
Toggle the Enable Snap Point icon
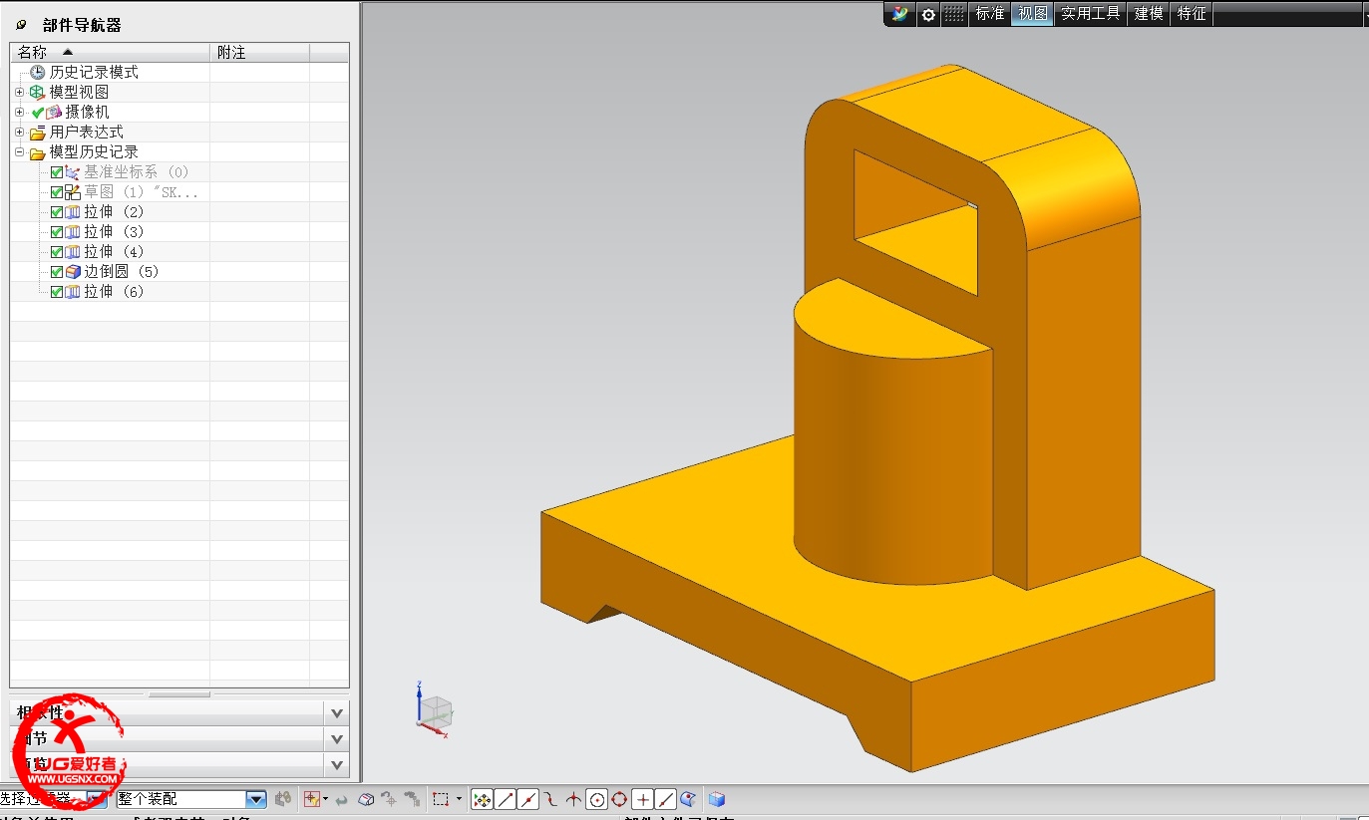(x=482, y=799)
